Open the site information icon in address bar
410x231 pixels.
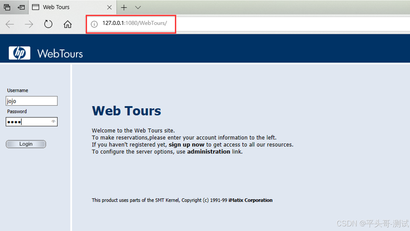(94, 24)
